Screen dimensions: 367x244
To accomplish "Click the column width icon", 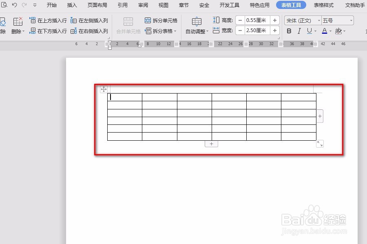I will pyautogui.click(x=216, y=30).
